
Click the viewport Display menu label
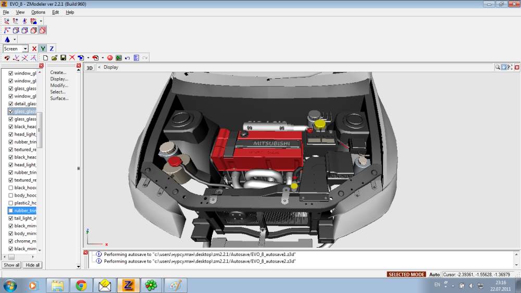[111, 67]
